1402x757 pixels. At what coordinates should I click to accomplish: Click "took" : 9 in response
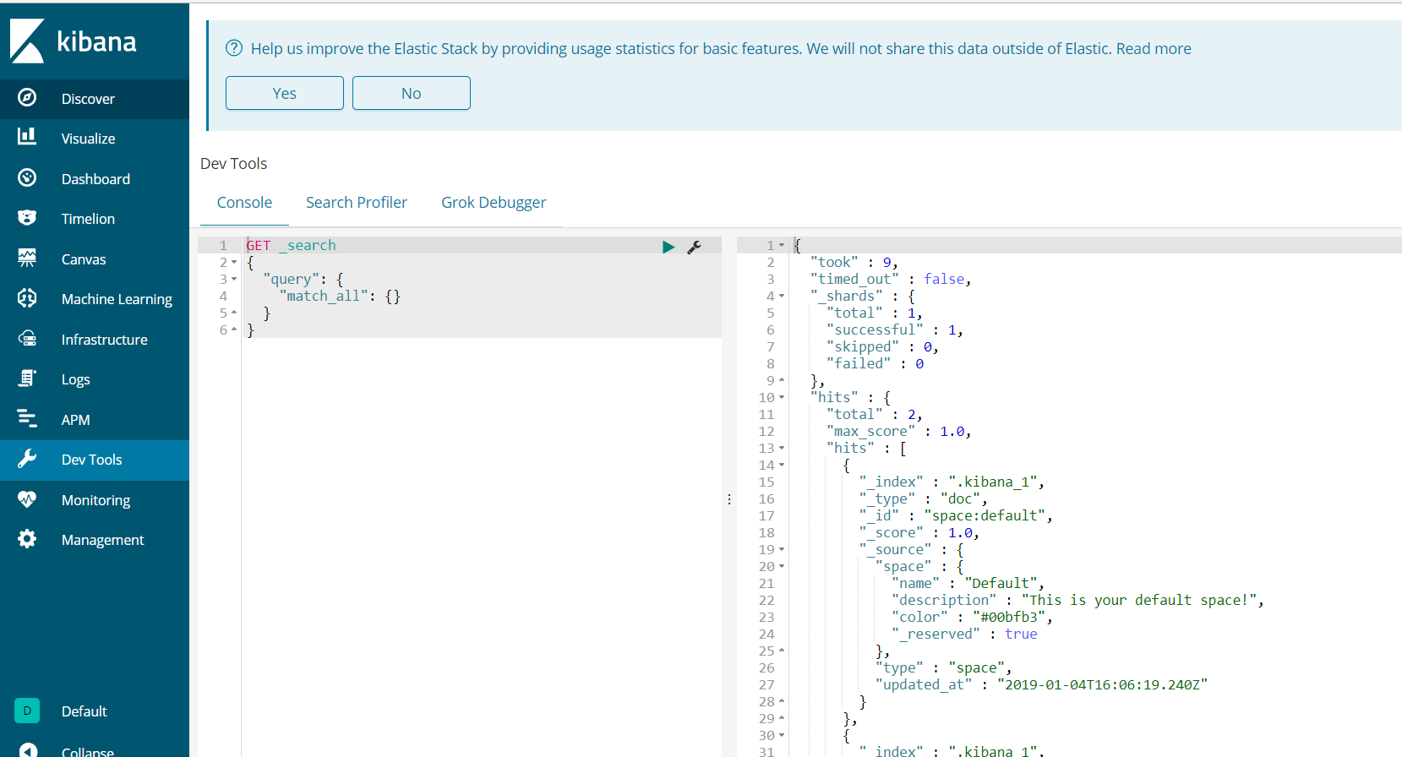coord(854,262)
